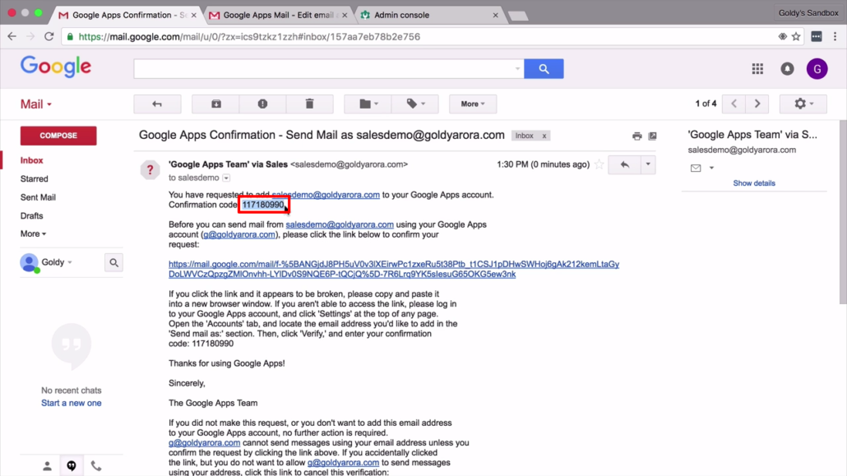Click salesdemo@goldyarora.com link after 'send mail from'
847x476 pixels.
tap(340, 224)
